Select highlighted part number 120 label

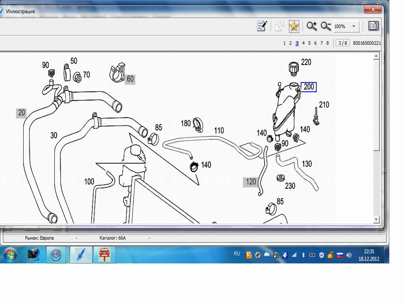251,182
